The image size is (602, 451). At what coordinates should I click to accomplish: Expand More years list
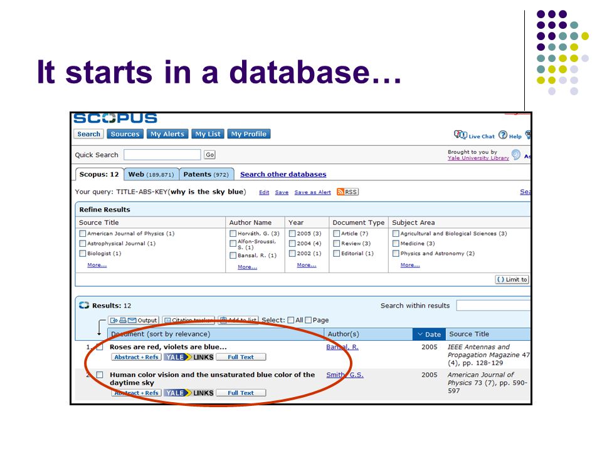(307, 264)
